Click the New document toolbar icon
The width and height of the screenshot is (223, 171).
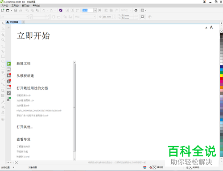[3, 10]
